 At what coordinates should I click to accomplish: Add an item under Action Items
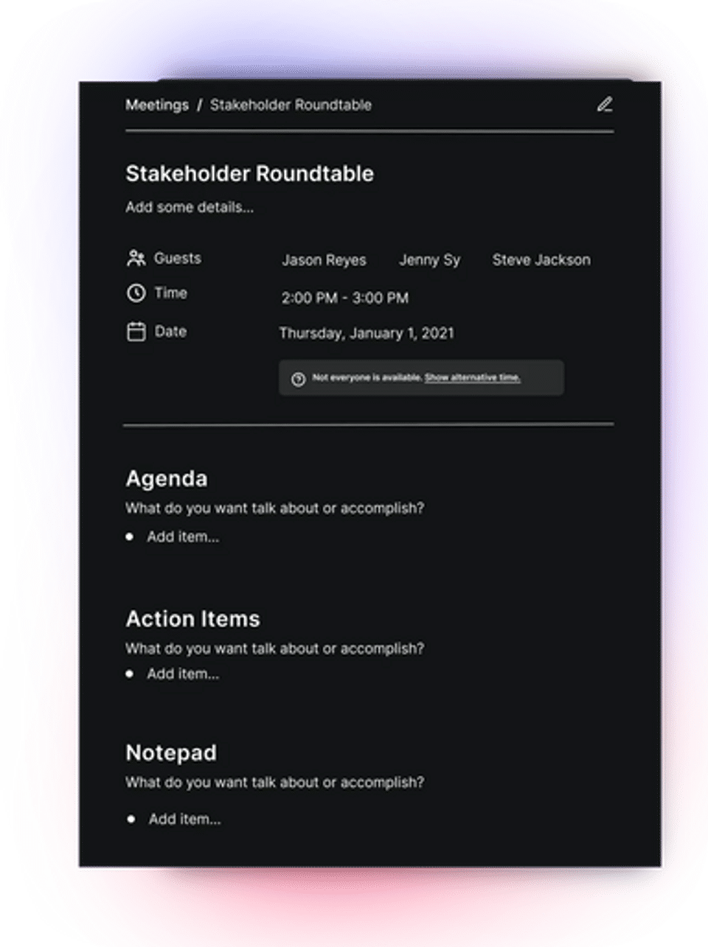coord(183,674)
